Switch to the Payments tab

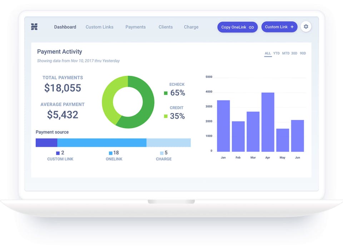tap(136, 27)
